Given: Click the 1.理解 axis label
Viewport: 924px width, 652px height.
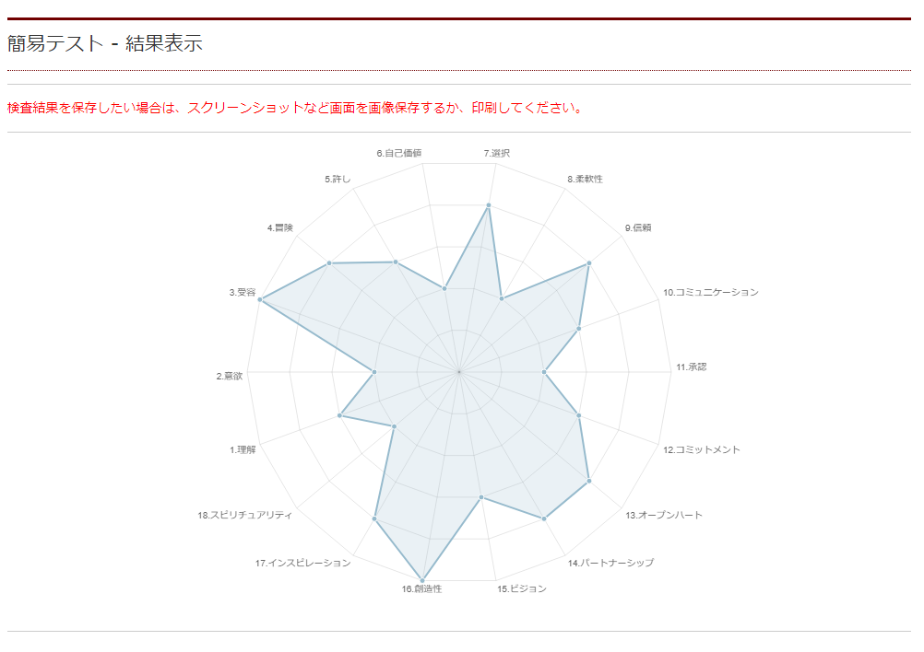Looking at the screenshot, I should click(x=243, y=449).
